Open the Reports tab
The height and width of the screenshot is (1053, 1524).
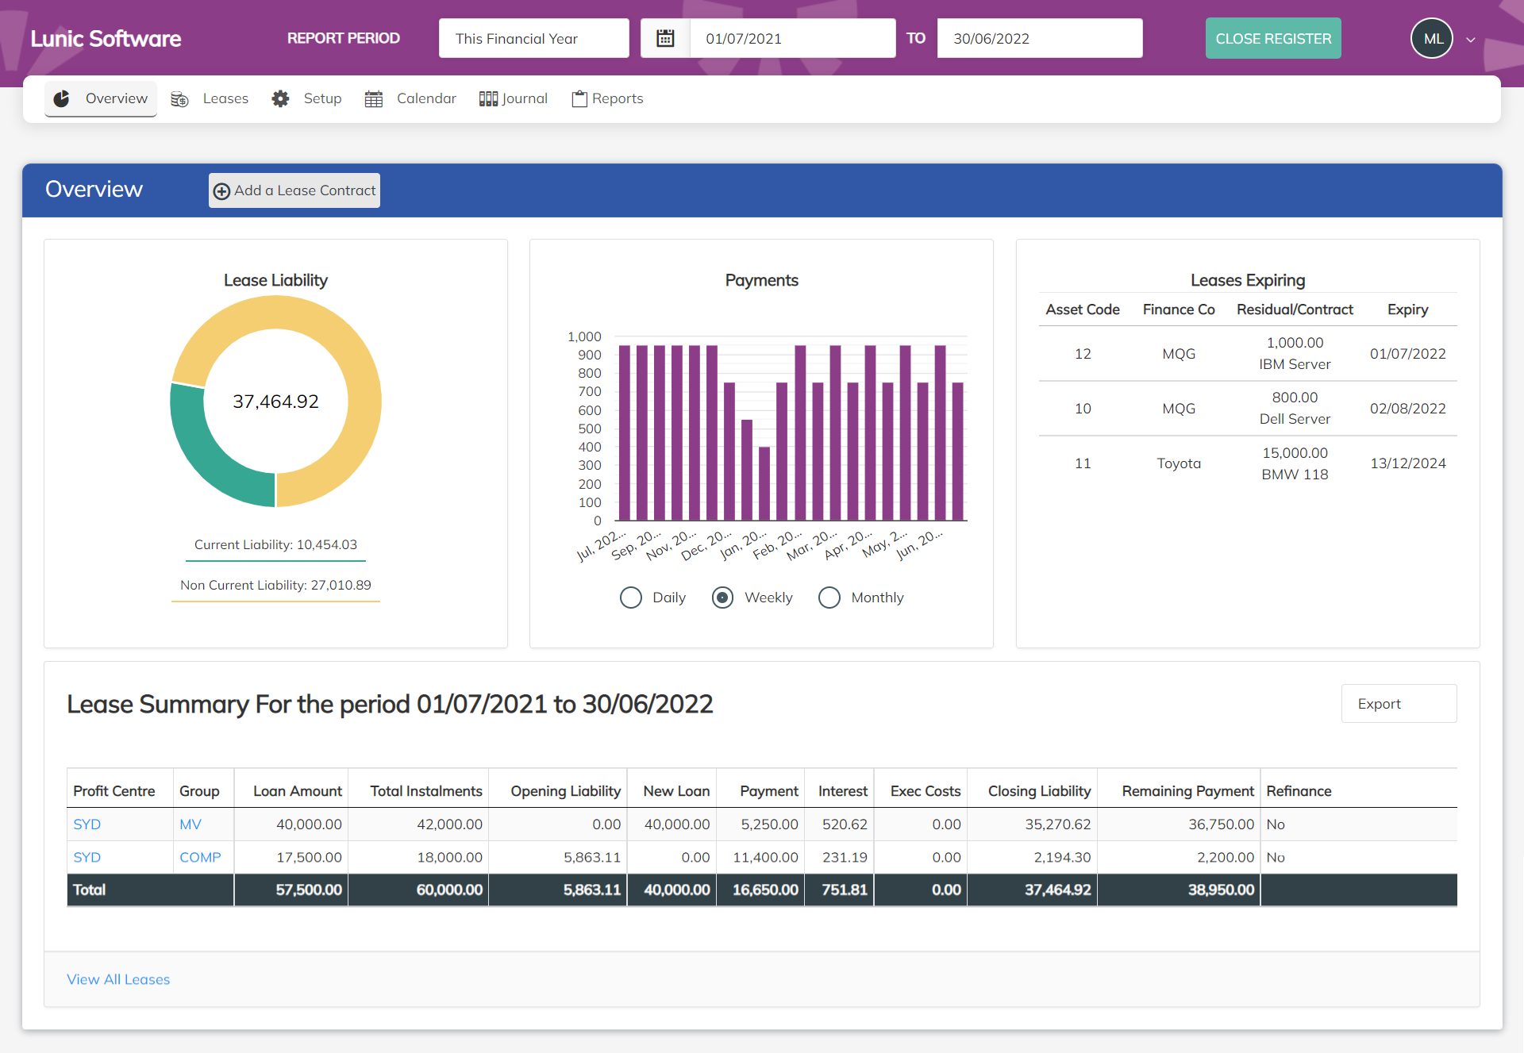tap(617, 98)
